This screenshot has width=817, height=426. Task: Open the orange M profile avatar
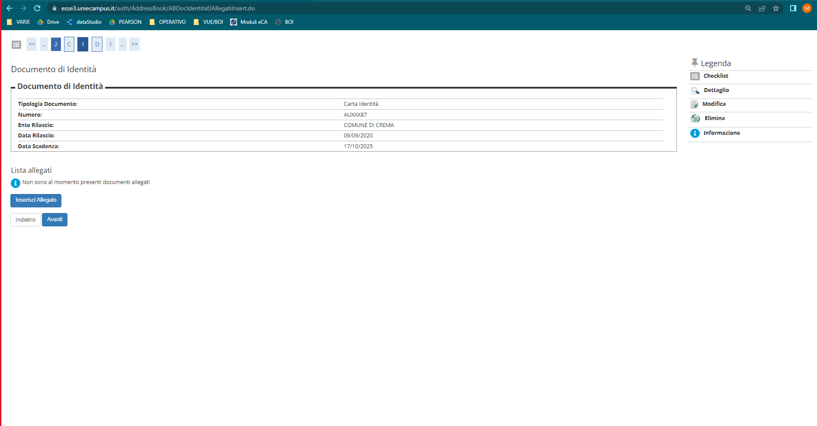[x=807, y=8]
